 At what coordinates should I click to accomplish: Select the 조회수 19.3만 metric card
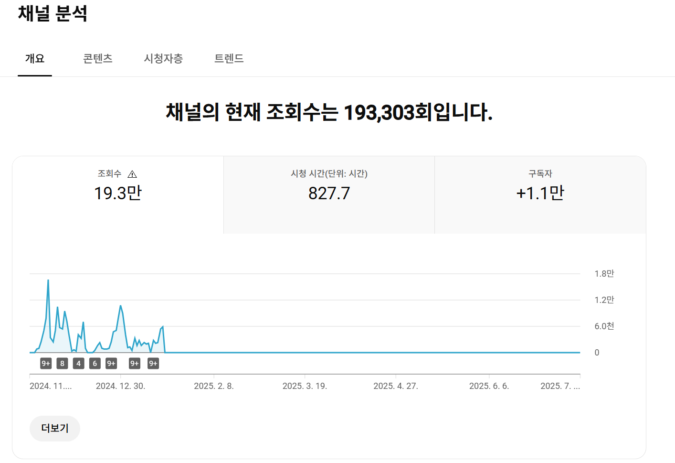(x=118, y=195)
